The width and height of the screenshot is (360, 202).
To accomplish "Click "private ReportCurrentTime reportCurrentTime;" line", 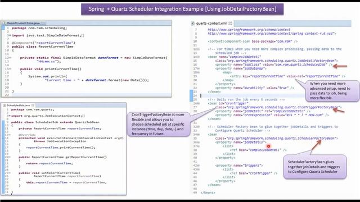I will (x=60, y=128).
